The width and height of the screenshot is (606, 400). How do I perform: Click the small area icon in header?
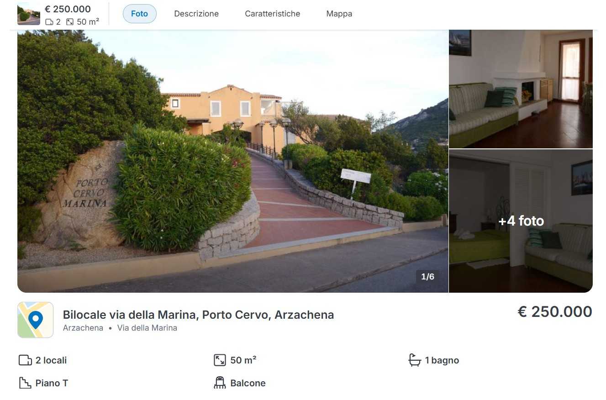pyautogui.click(x=69, y=22)
